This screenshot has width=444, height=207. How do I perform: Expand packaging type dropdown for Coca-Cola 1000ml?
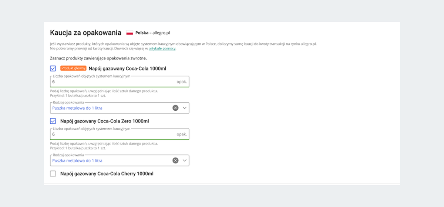[x=185, y=108]
